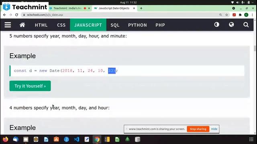This screenshot has height=144, width=257.
Task: Select the JAVASCRIPT menu item
Action: tap(88, 25)
